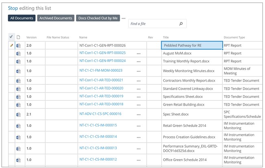Open ellipsis menu for NT-C1-C1-CS-IM-000012
The width and height of the screenshot is (265, 168).
[x=139, y=160]
